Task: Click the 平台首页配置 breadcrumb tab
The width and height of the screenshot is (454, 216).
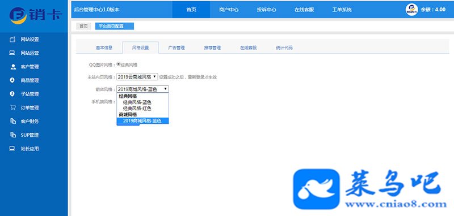Action: [x=115, y=26]
